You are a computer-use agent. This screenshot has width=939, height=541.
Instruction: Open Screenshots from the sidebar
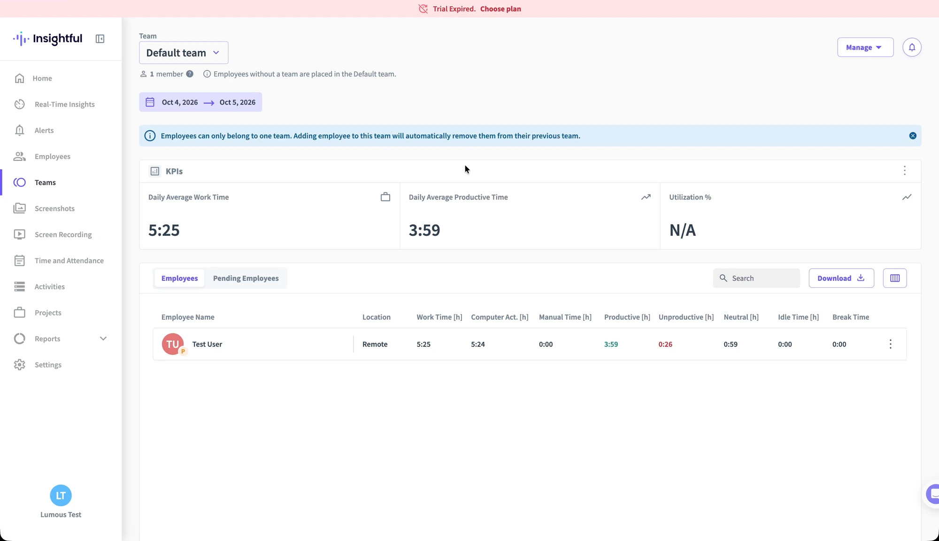coord(54,208)
